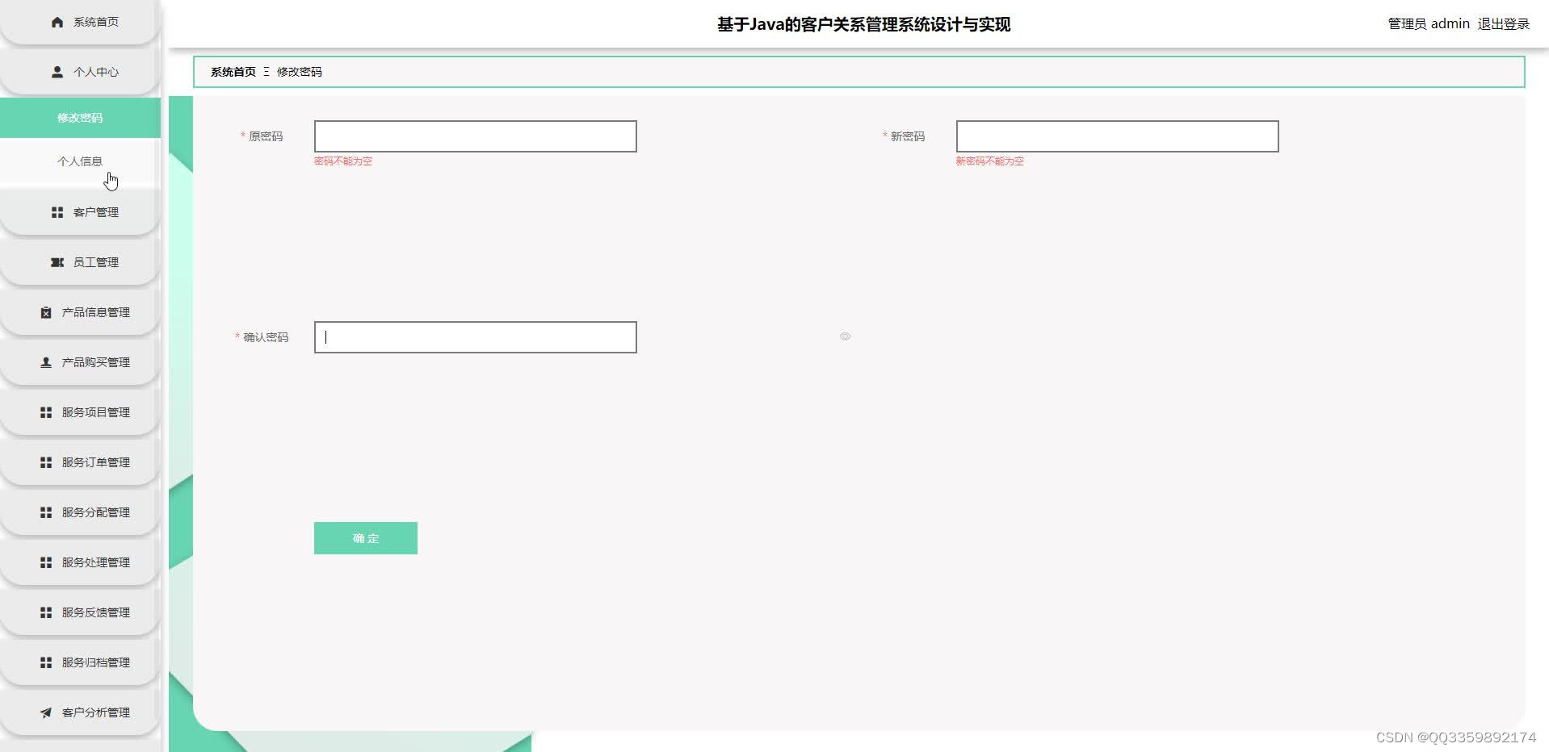Click the grid icon beside 服务项目管理
1549x752 pixels.
46,412
